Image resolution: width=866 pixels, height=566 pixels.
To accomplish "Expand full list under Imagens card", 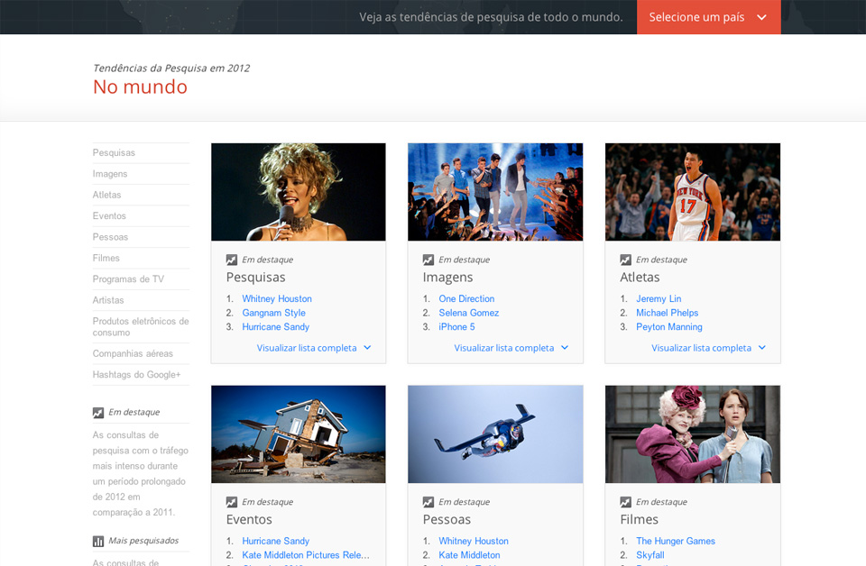I will 511,348.
